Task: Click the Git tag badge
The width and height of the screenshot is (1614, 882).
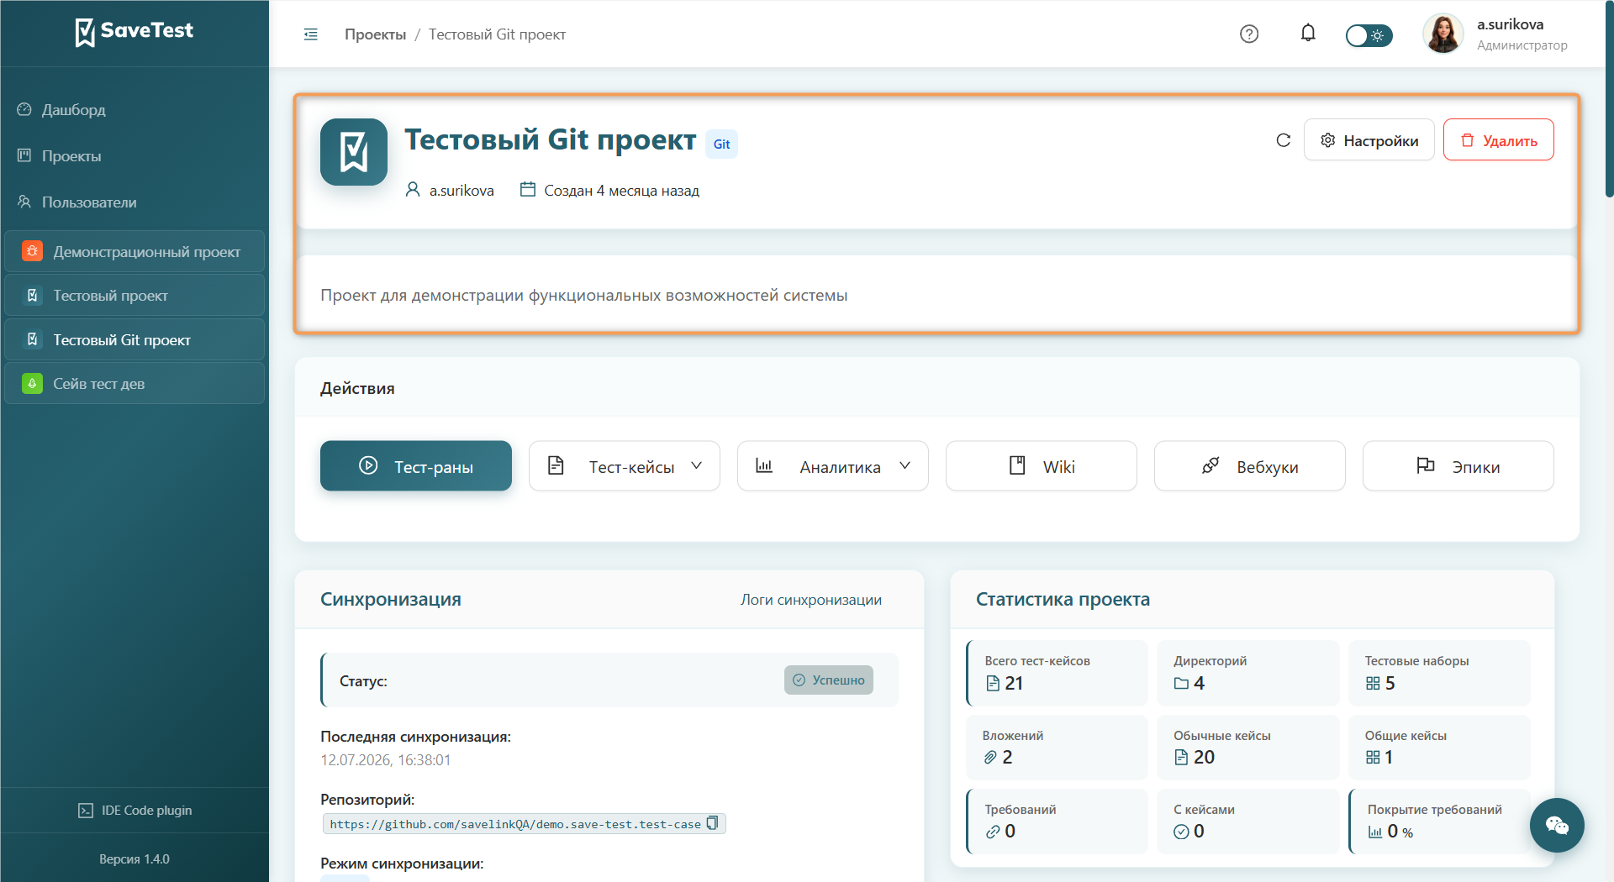Action: point(721,144)
